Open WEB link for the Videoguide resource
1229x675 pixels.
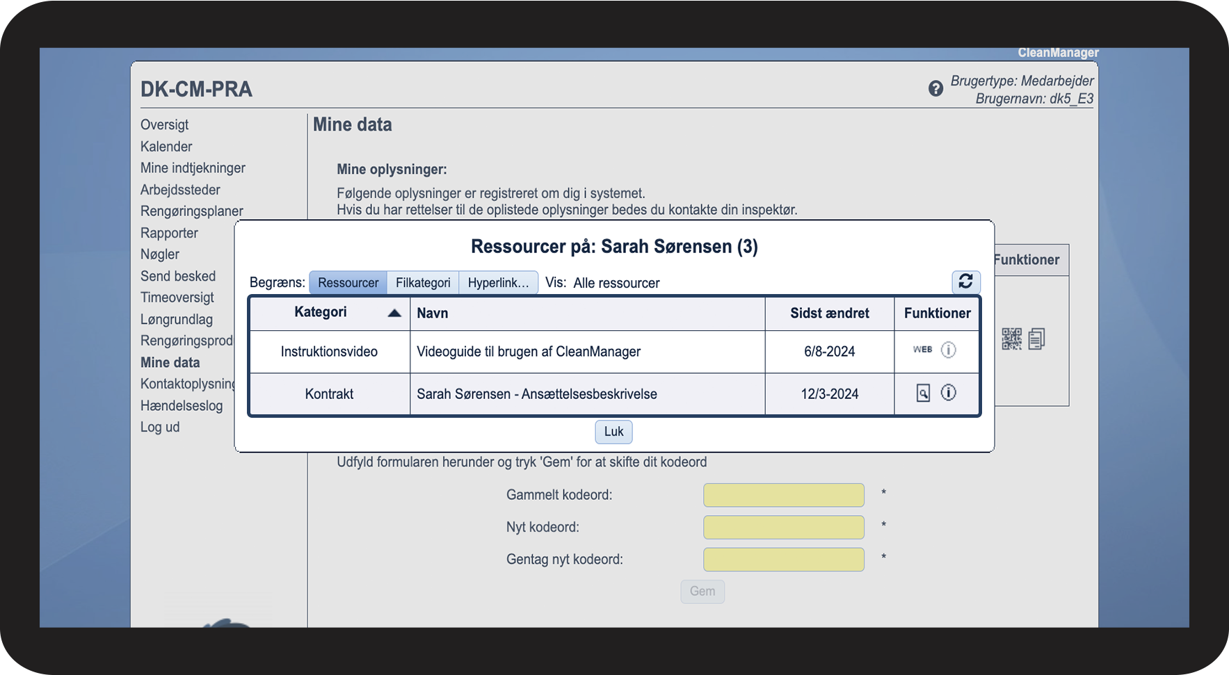point(922,350)
